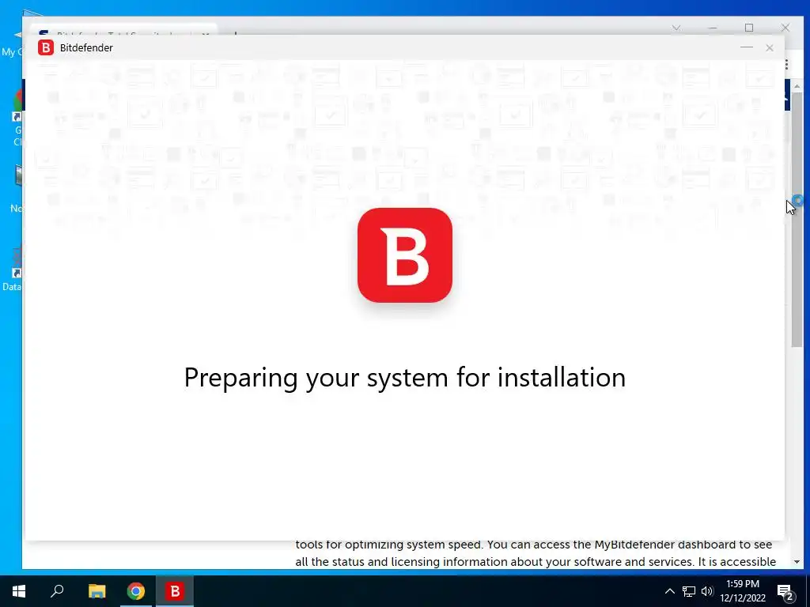Click the 'Bitdefender' title text in installer
Screen dimensions: 810x607
click(86, 47)
